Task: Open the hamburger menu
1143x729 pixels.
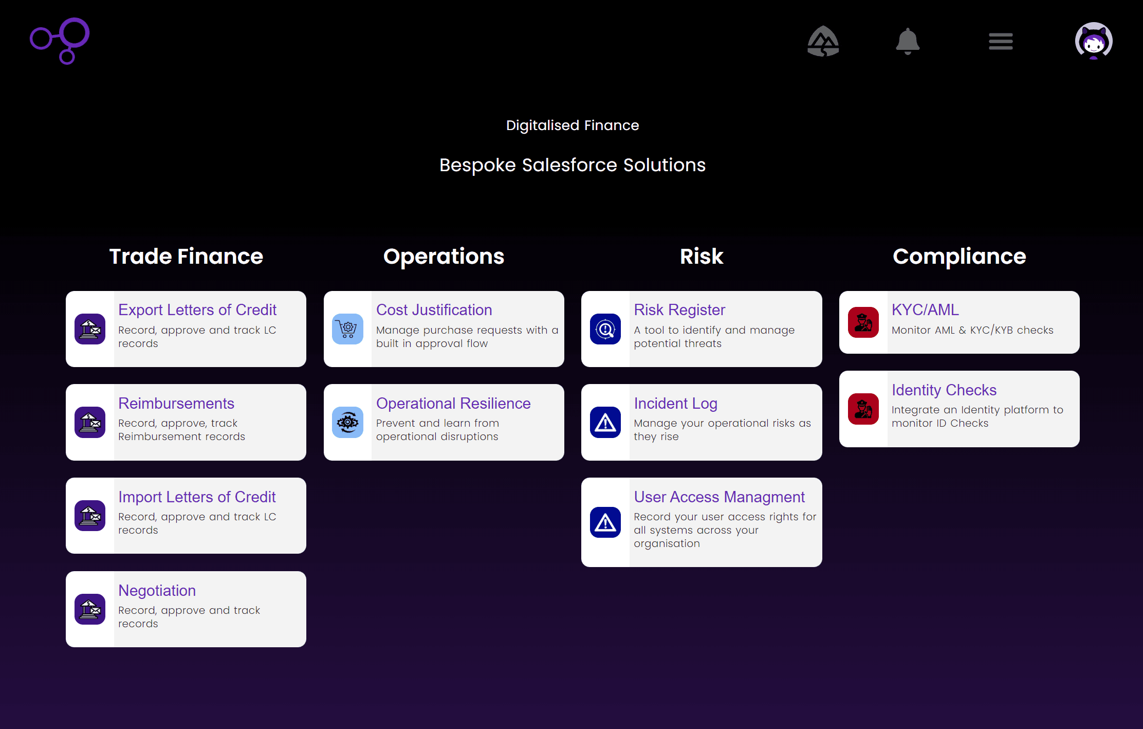Action: (x=1001, y=41)
